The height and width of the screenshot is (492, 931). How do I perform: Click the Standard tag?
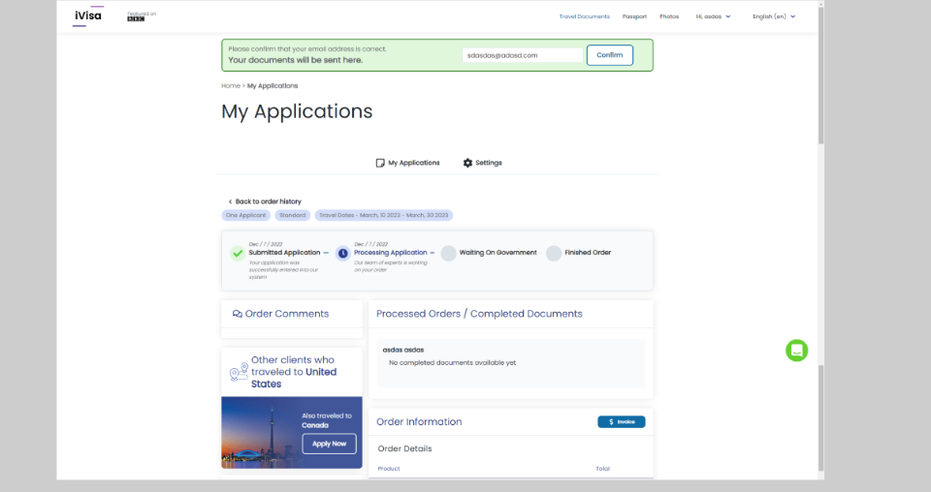click(x=293, y=215)
